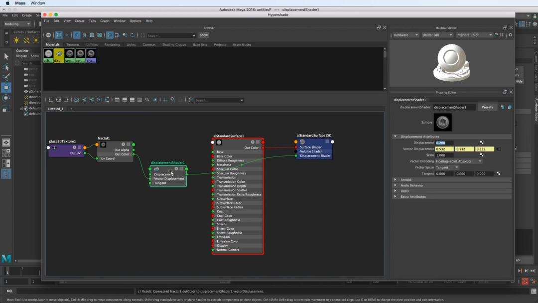
Task: Expand the UUID section
Action: (395, 191)
